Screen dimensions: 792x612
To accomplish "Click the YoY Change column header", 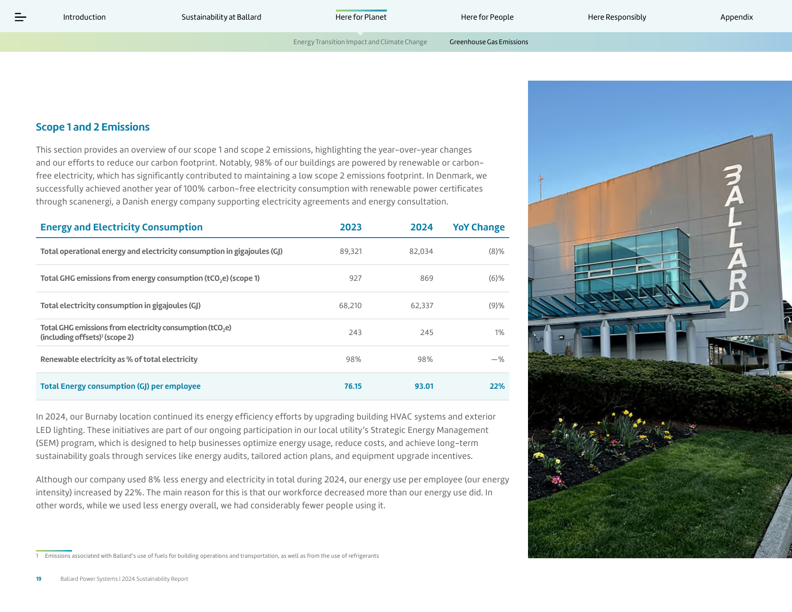I will coord(479,227).
